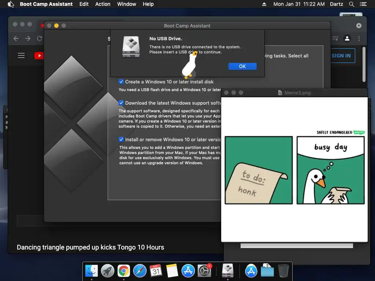Click the Chrome profile avatar icon
Image resolution: width=375 pixels, height=281 pixels.
pos(347,38)
